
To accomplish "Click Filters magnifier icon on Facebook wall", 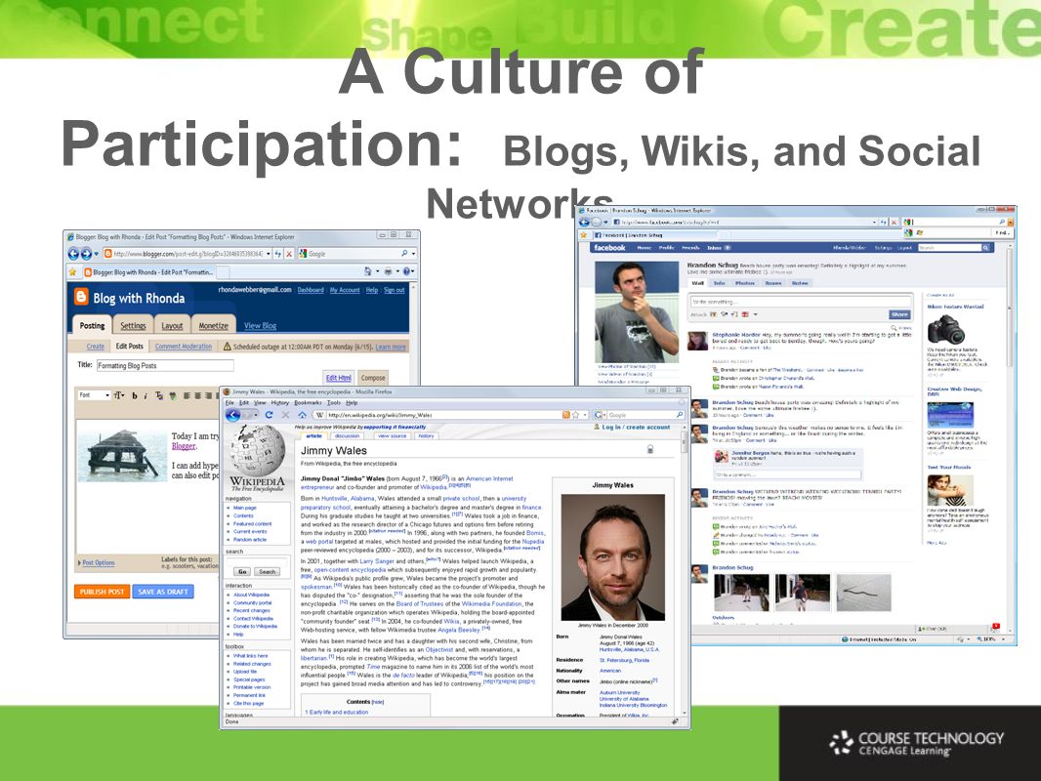I will (x=894, y=328).
